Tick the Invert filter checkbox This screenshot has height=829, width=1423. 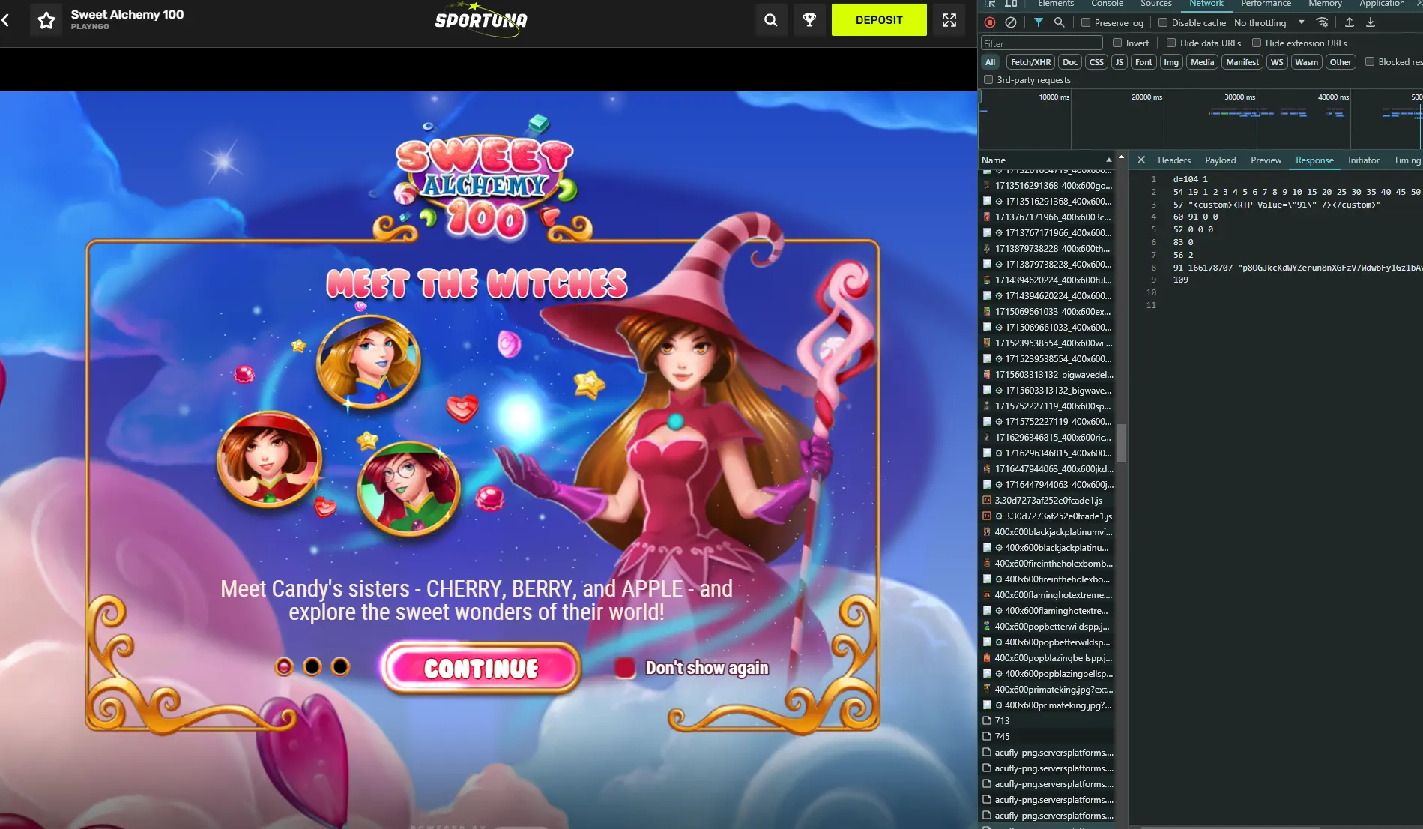click(1117, 43)
